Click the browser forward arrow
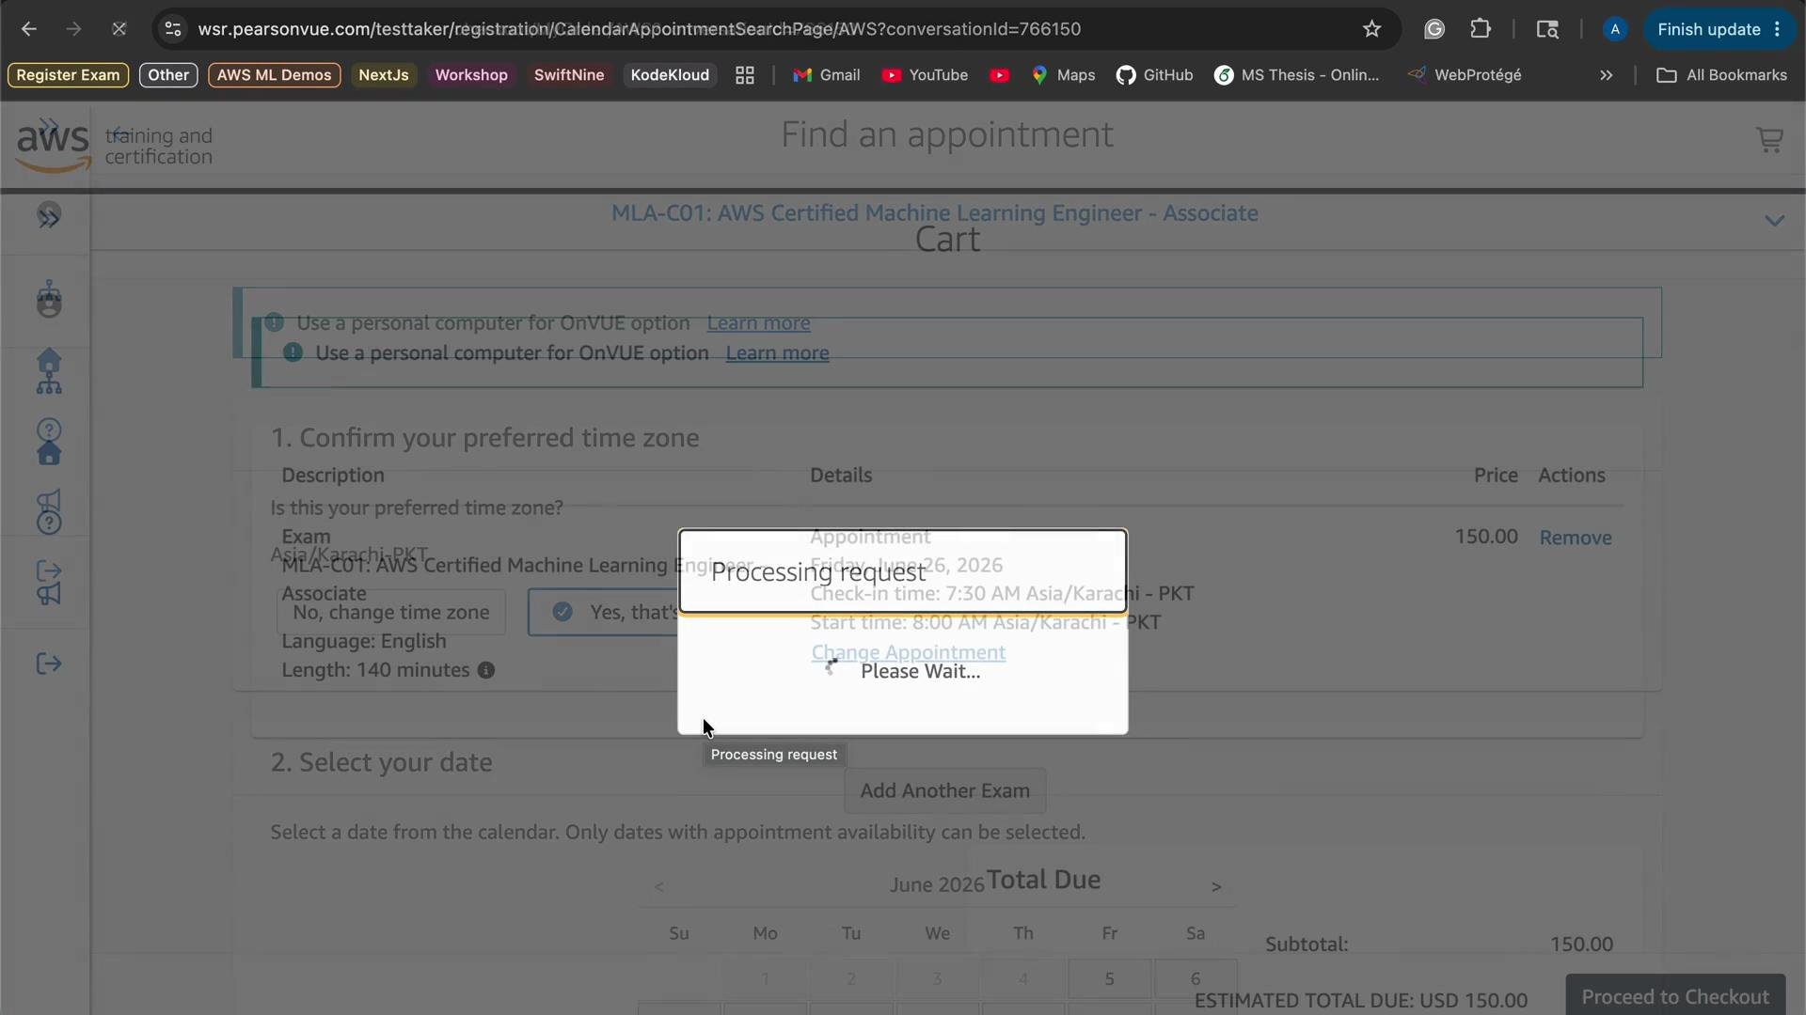This screenshot has height=1015, width=1806. point(74,29)
